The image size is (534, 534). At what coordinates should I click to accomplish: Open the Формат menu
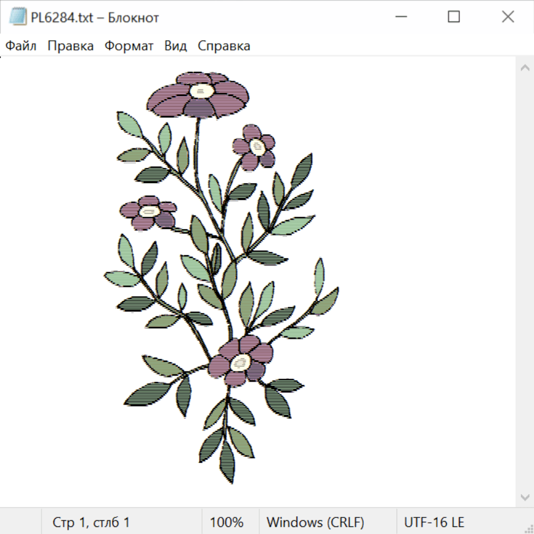(129, 46)
